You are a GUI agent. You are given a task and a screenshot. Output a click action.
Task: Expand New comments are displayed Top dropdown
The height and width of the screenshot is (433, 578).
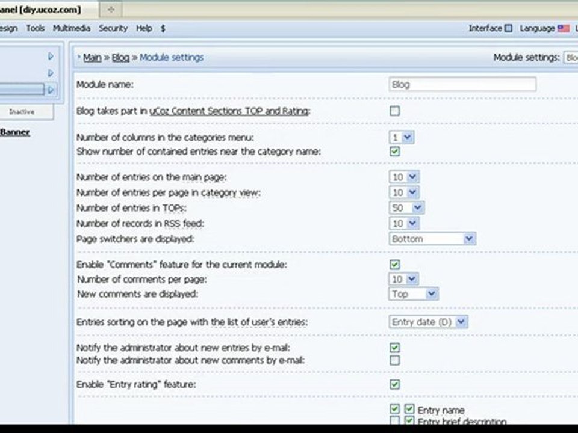point(413,294)
